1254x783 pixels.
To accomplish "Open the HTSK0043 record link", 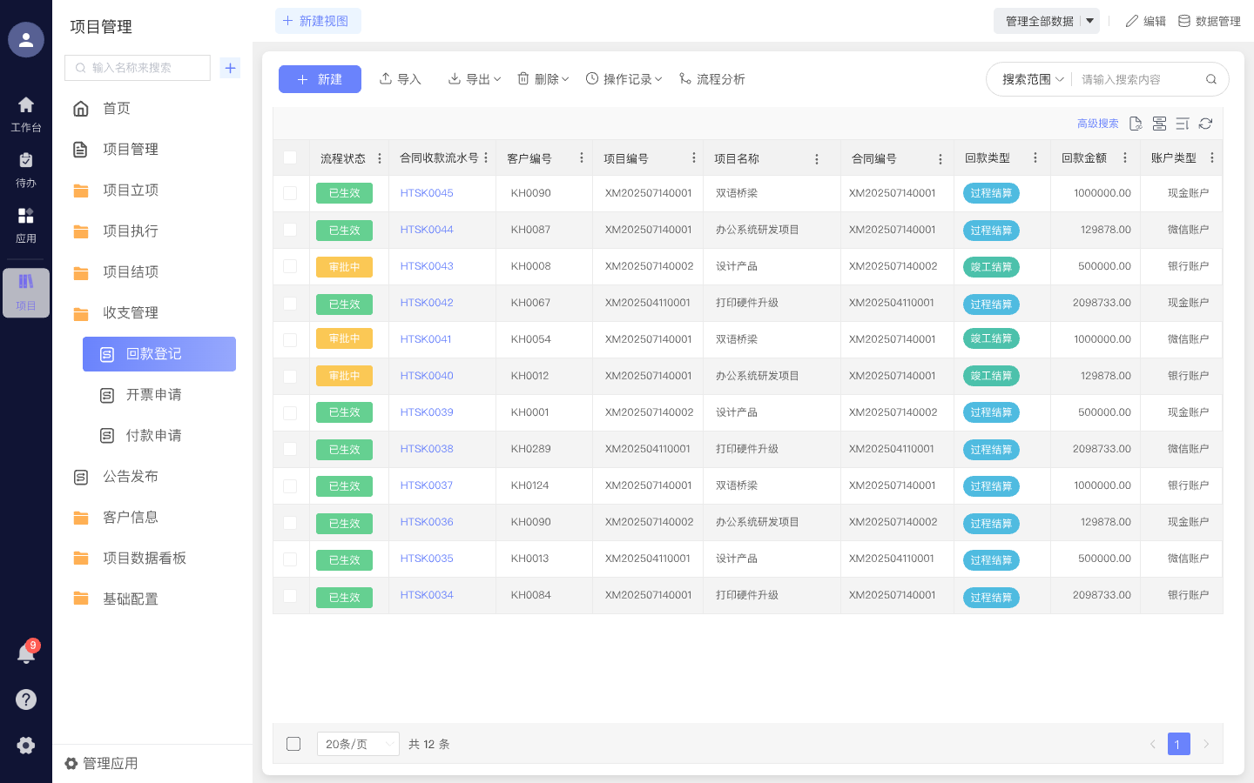I will pos(426,266).
